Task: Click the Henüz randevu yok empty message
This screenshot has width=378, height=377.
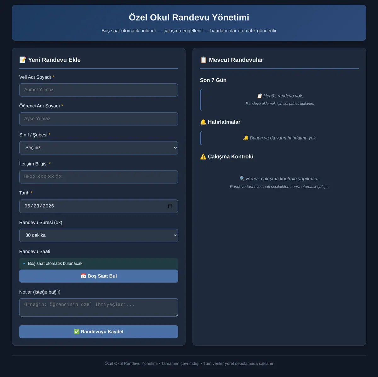Action: click(x=280, y=96)
